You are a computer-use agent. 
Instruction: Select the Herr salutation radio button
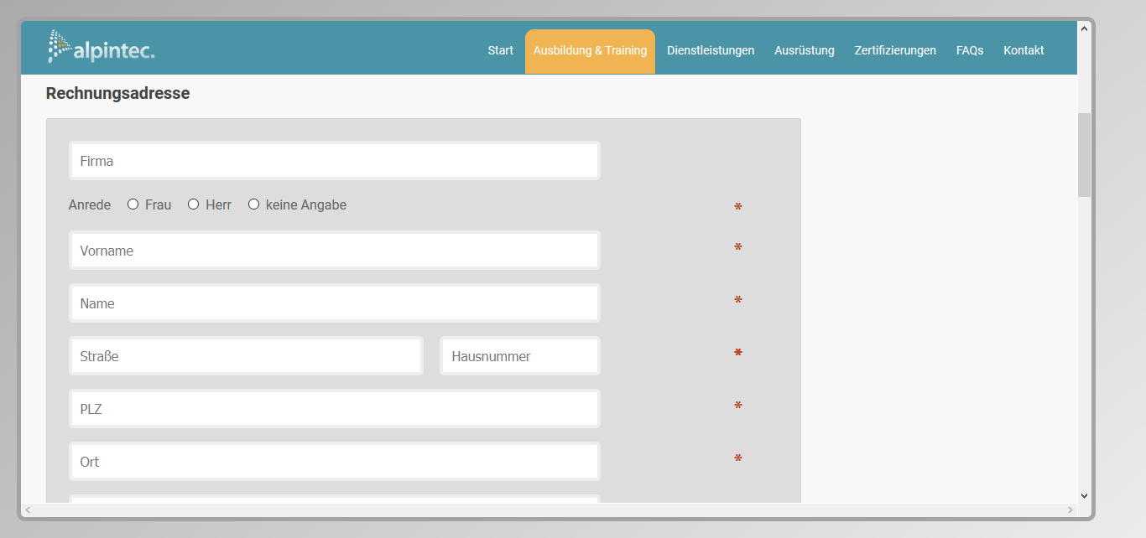click(x=193, y=204)
